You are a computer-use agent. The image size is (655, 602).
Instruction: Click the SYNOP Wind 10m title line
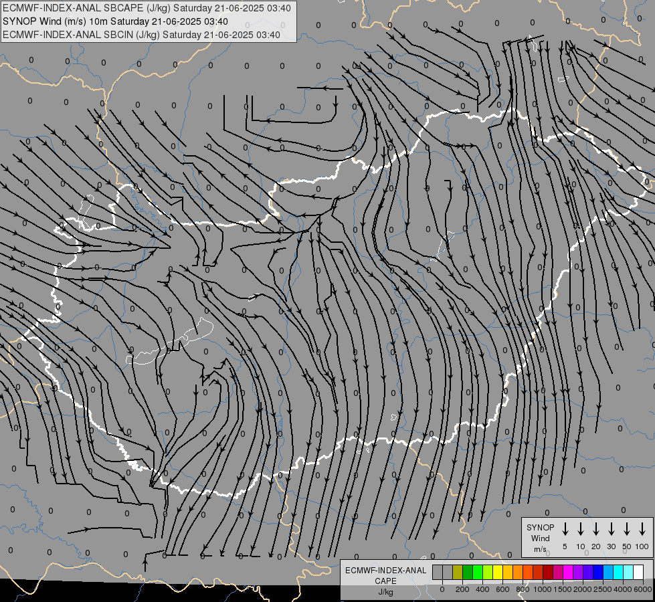point(115,21)
